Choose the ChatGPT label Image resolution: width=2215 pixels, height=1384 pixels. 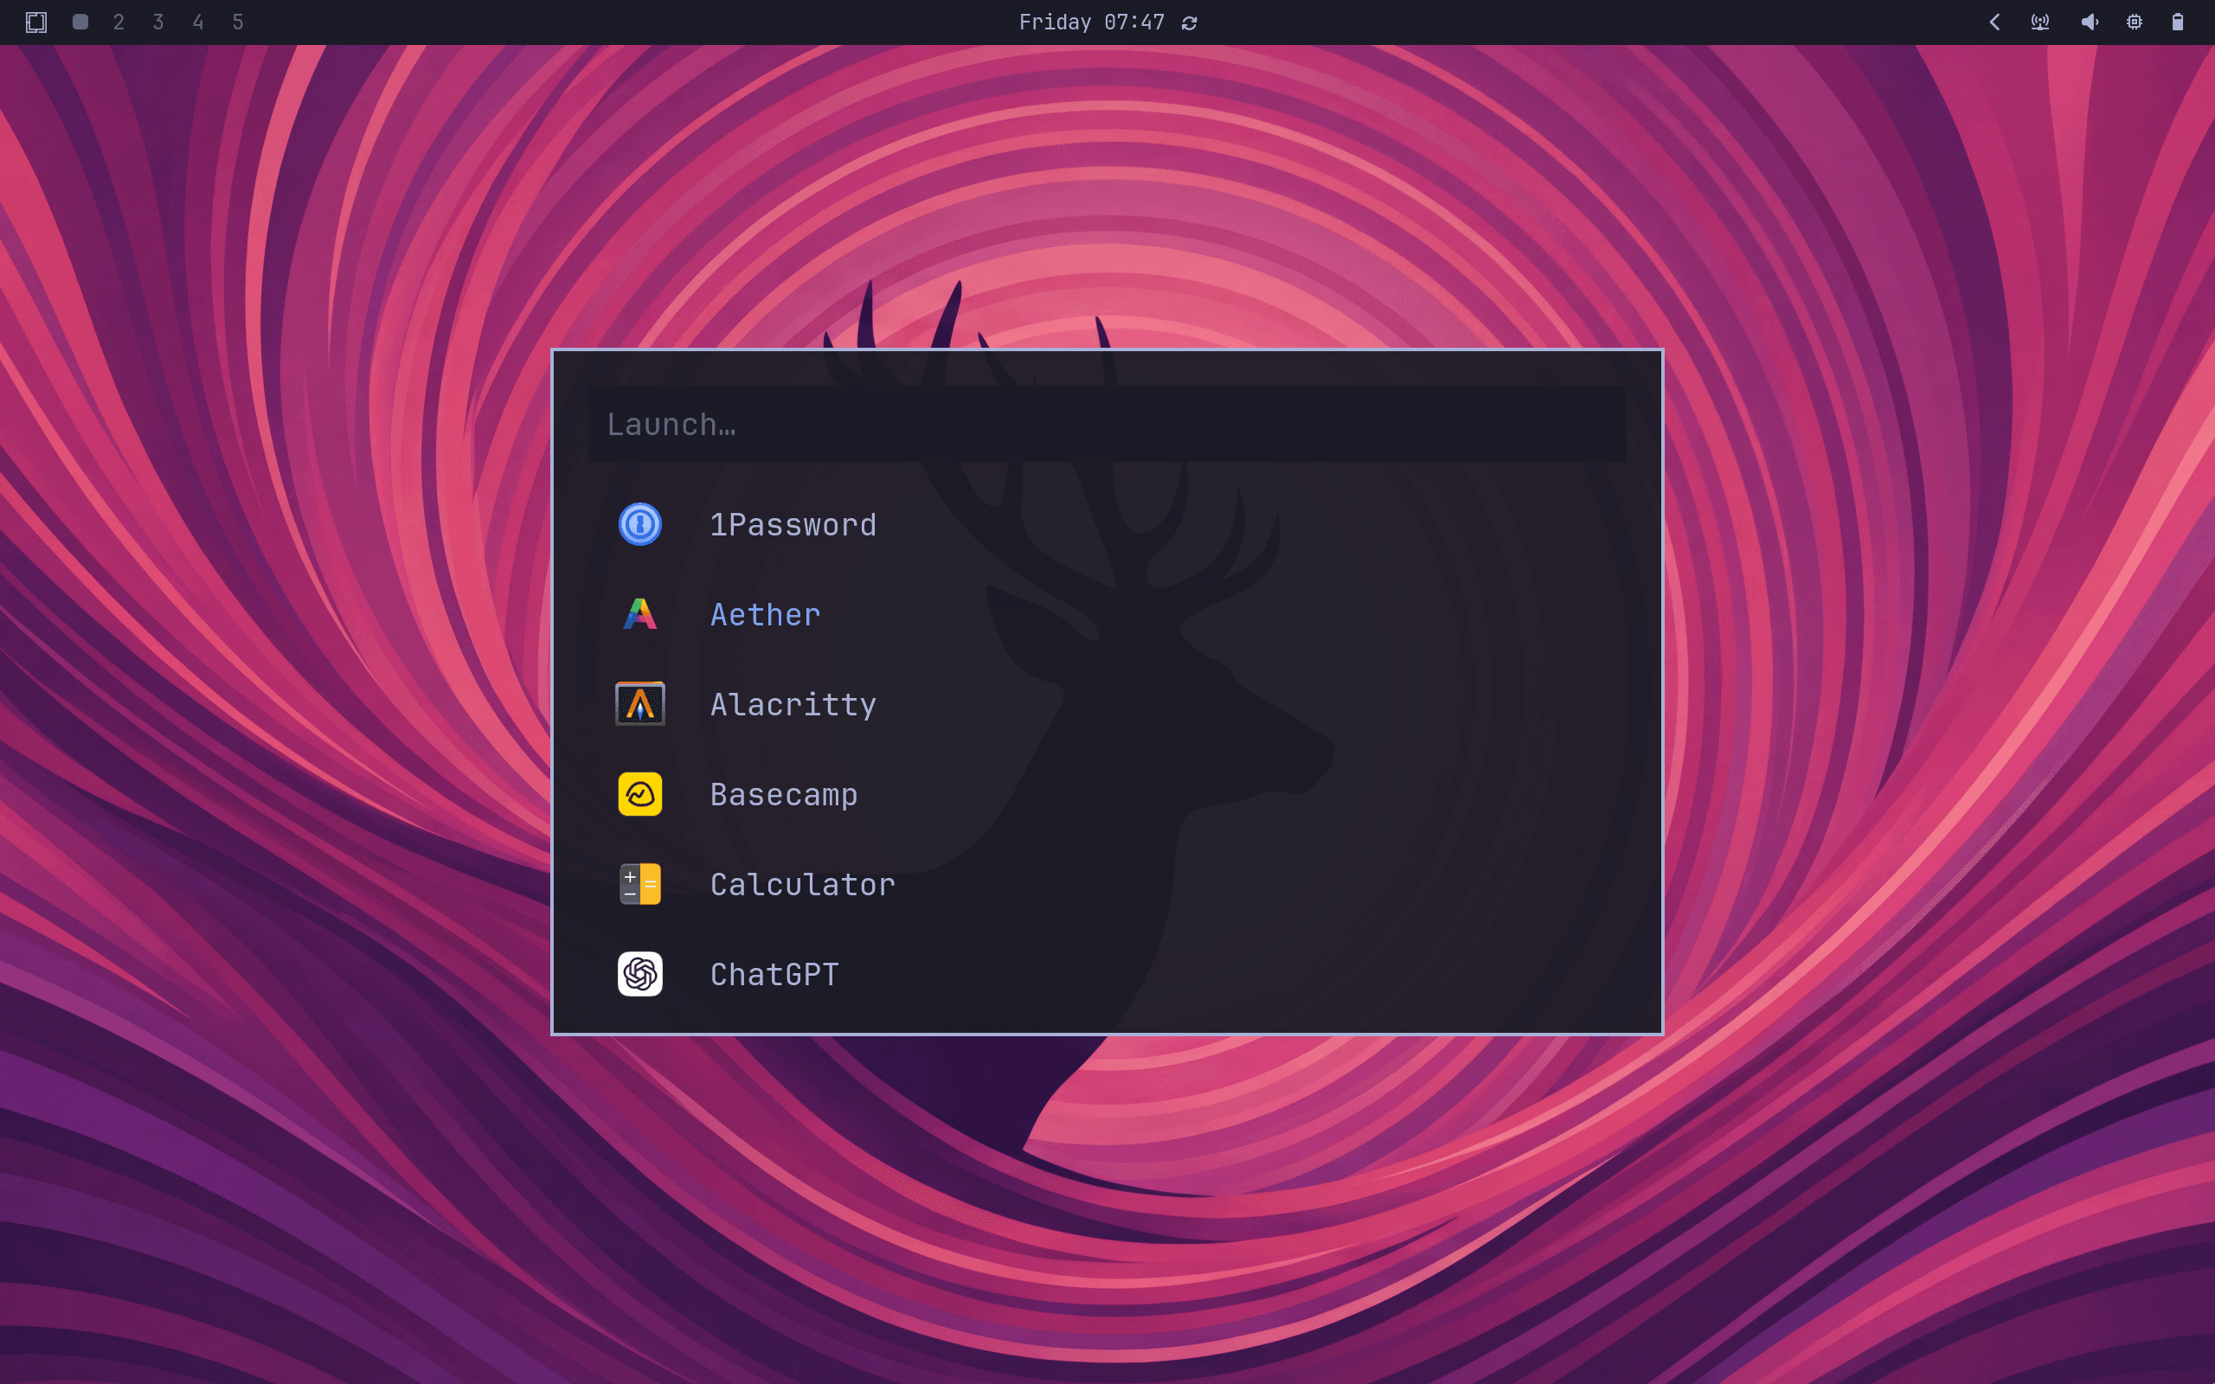point(774,974)
